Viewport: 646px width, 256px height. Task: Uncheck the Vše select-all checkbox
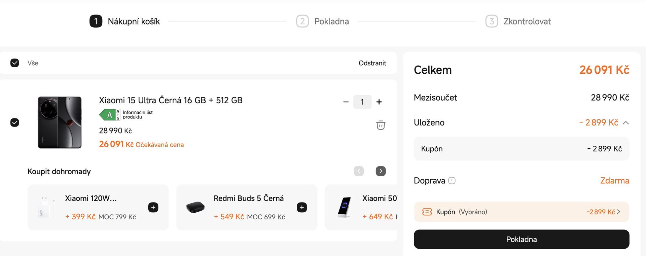coord(14,63)
